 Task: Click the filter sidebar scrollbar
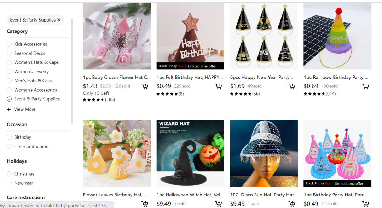pos(72,71)
